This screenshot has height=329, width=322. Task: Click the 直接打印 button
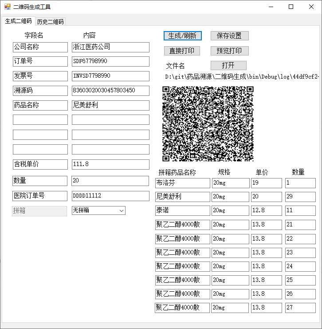[182, 51]
